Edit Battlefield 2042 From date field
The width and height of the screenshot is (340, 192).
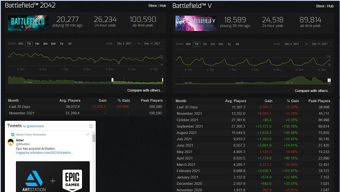pos(125,43)
